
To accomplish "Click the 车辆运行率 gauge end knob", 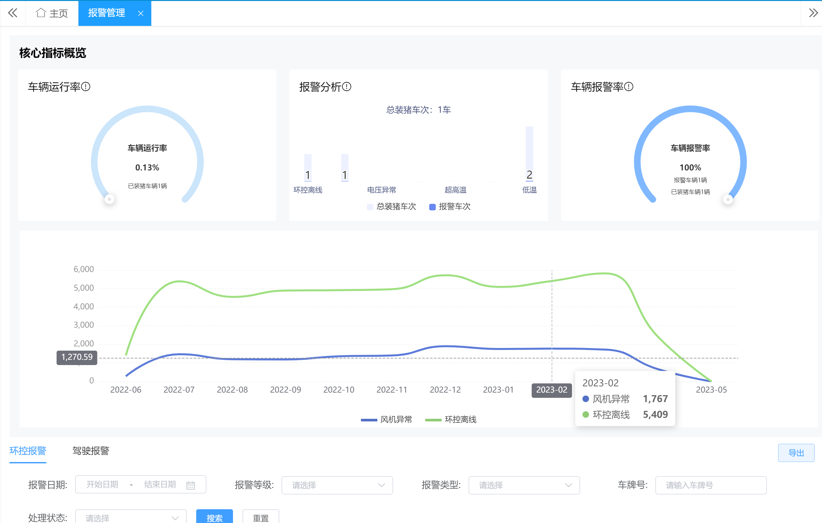I will (x=109, y=199).
